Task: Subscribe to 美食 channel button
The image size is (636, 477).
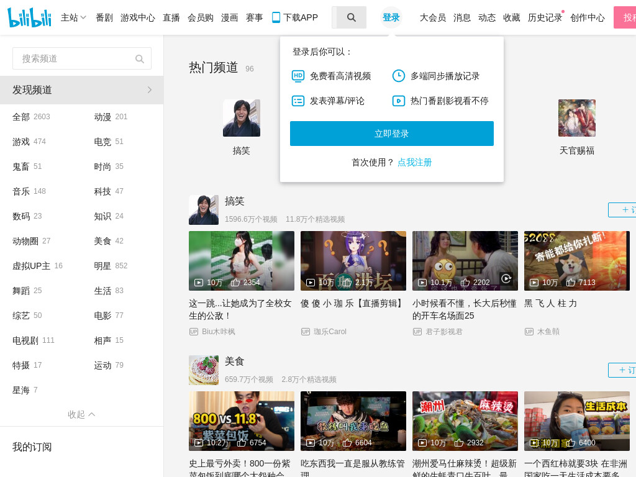Action: (622, 370)
